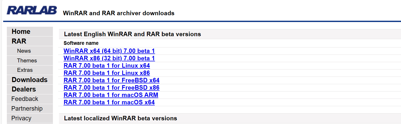Go to the News page

click(24, 51)
